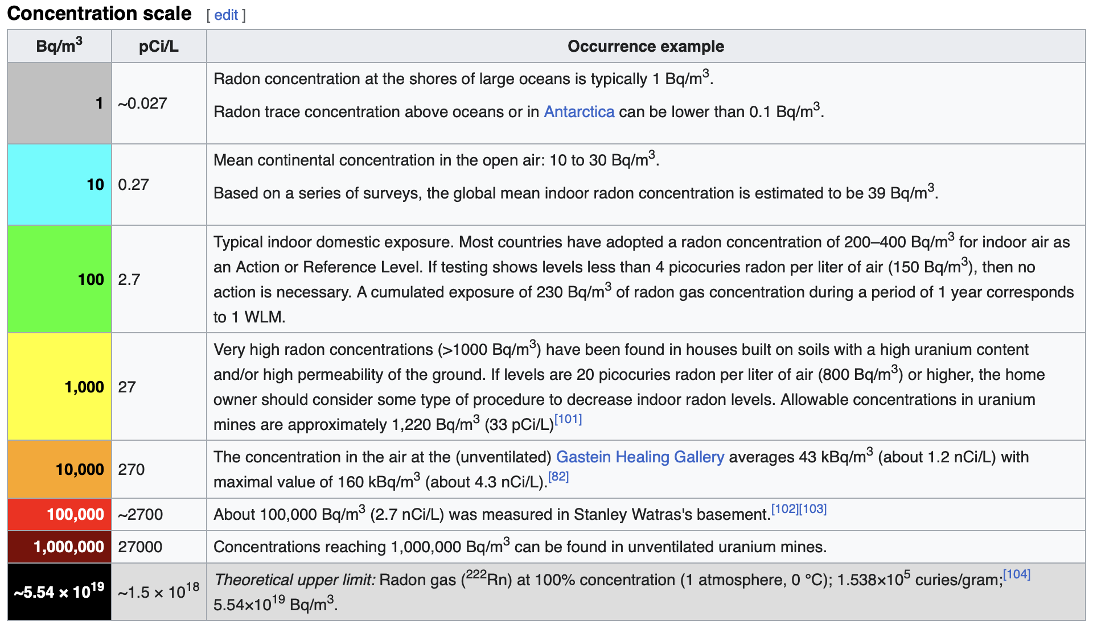Click citation reference 102

[785, 509]
